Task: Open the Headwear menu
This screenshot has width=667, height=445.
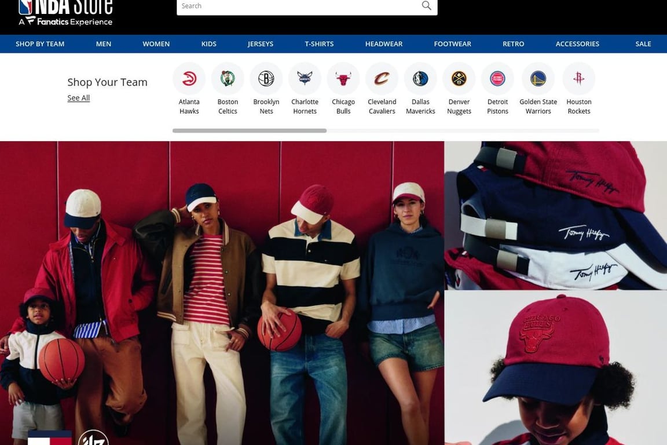Action: click(384, 44)
